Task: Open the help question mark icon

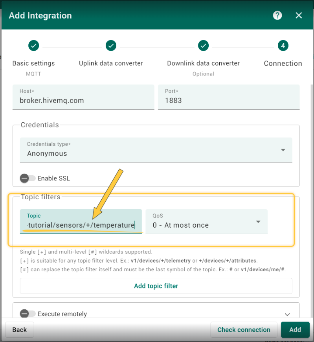Action: pyautogui.click(x=277, y=15)
